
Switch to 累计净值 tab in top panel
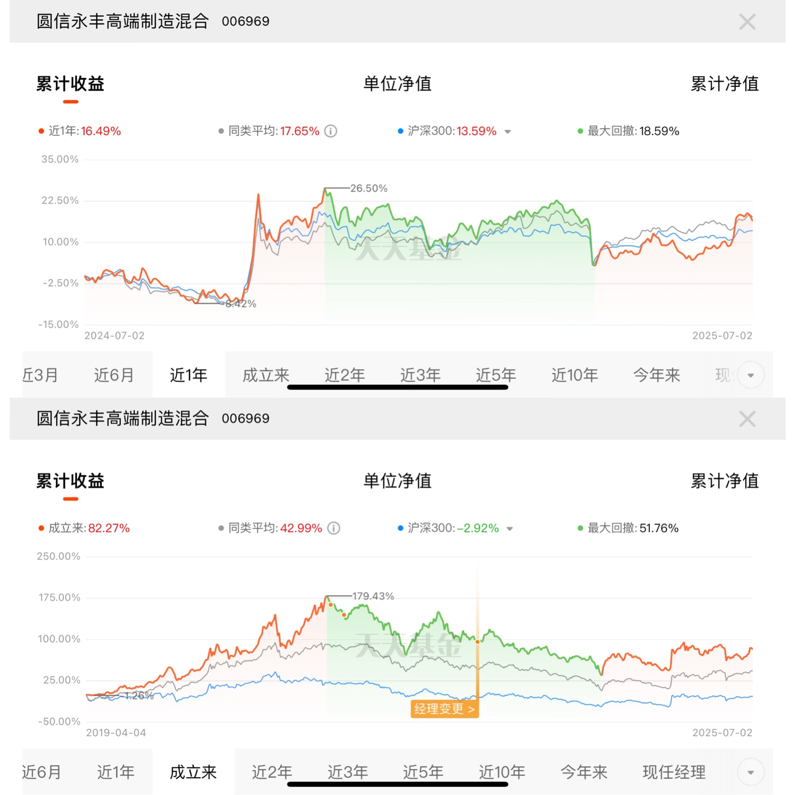[x=724, y=84]
